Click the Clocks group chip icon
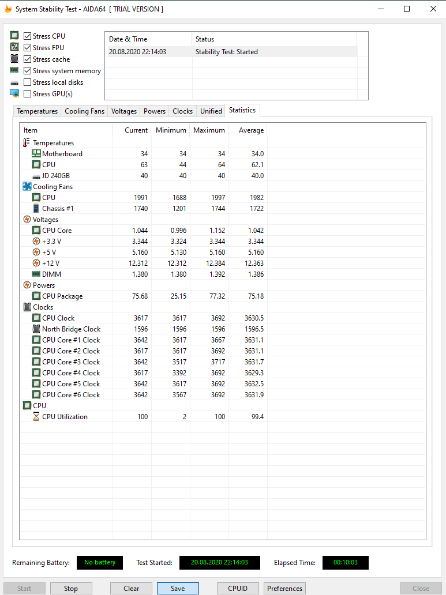The height and width of the screenshot is (595, 446). coord(27,307)
